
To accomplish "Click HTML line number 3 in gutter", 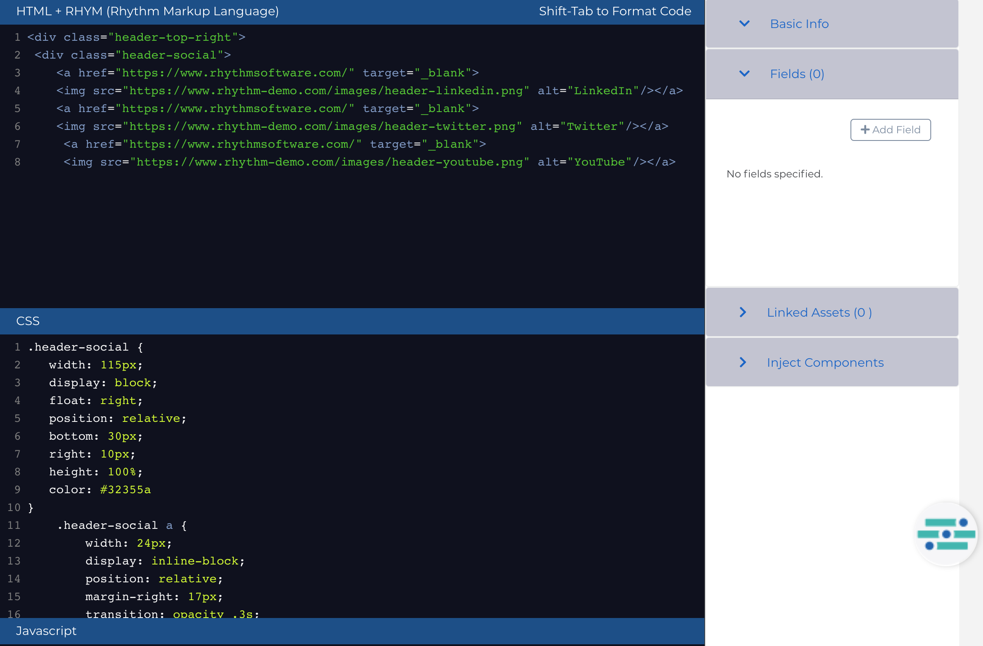I will click(x=17, y=73).
